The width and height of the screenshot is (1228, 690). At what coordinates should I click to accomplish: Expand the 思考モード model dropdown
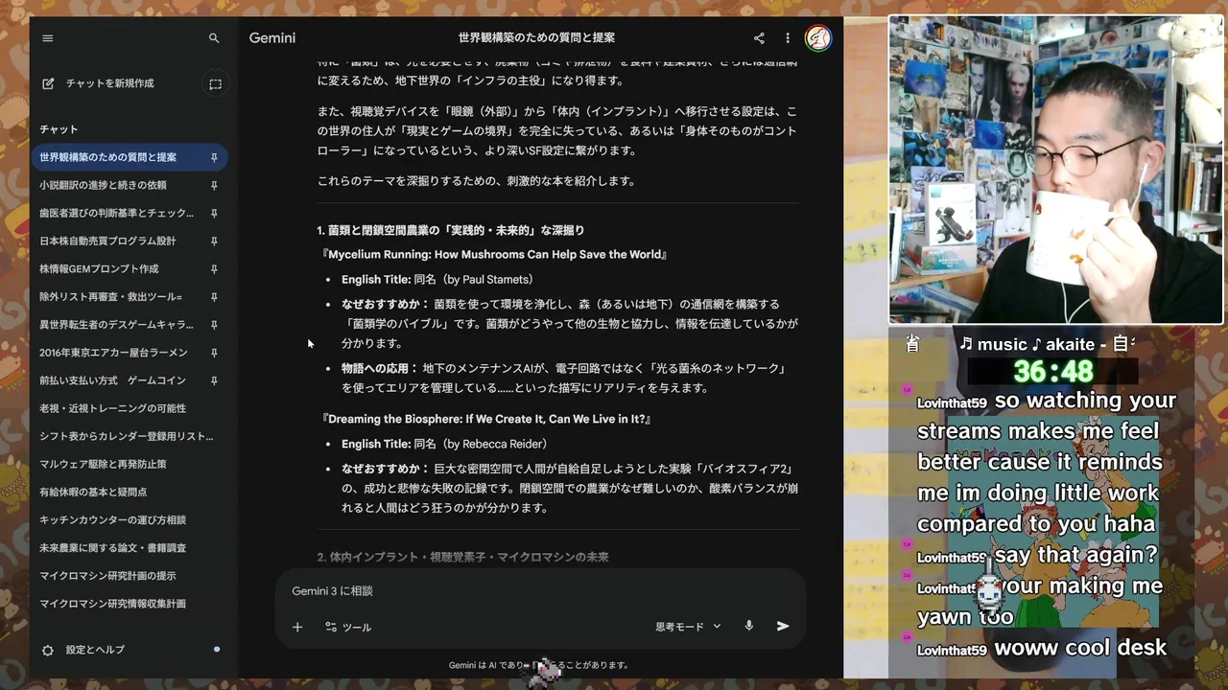coord(688,627)
